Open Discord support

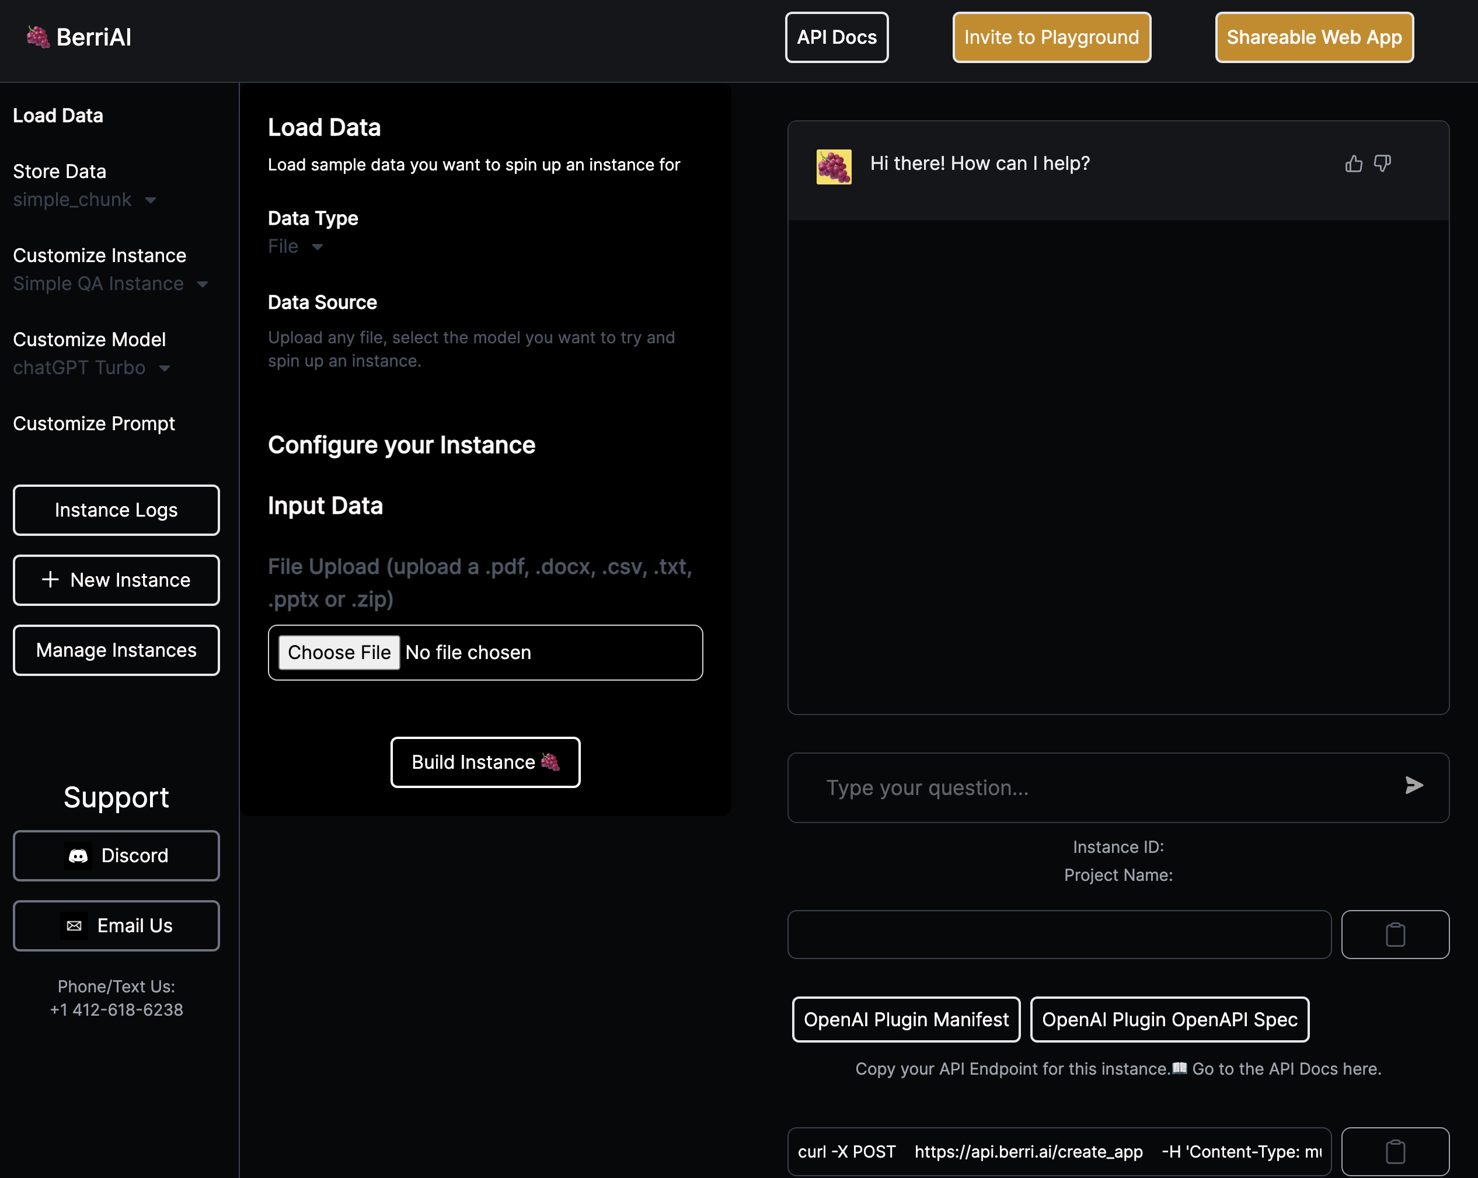click(x=117, y=855)
